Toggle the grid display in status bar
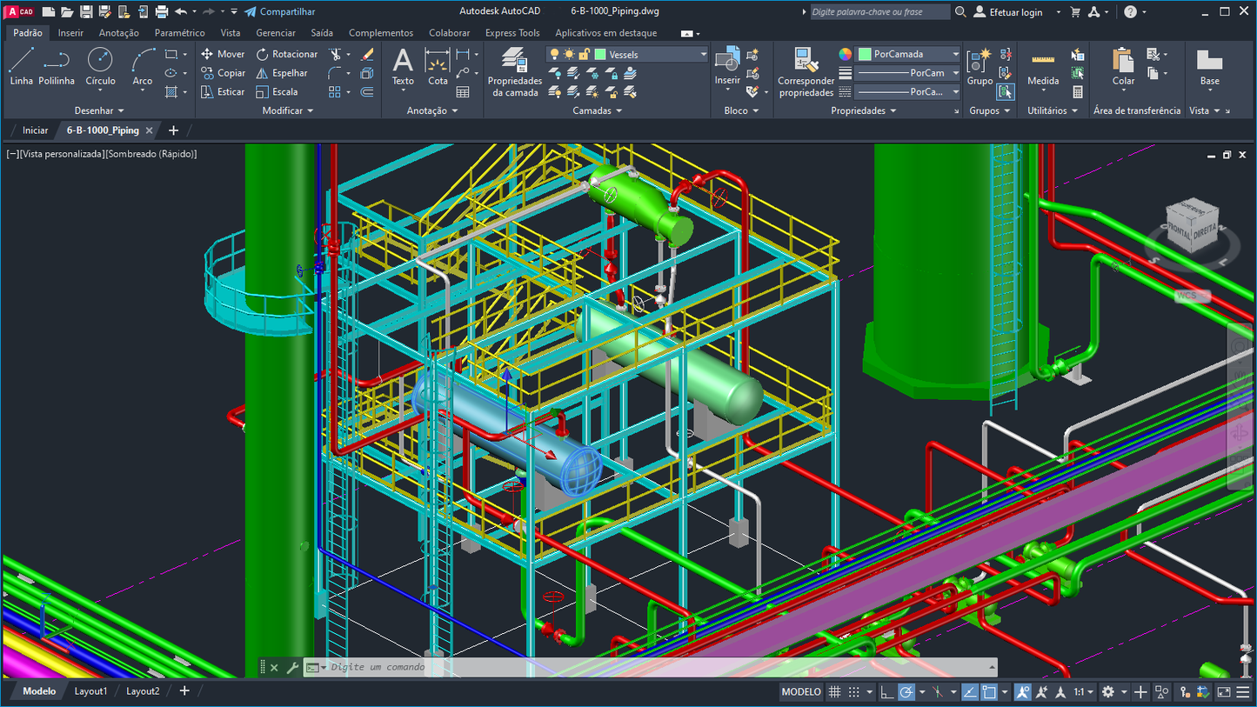The height and width of the screenshot is (707, 1257). tap(833, 691)
